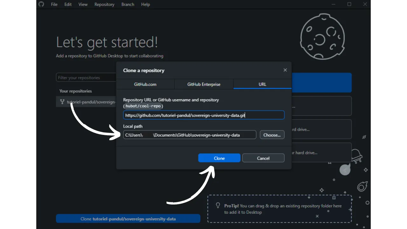Viewport: 407px width, 229px height.
Task: Open the Branch menu
Action: tap(128, 4)
